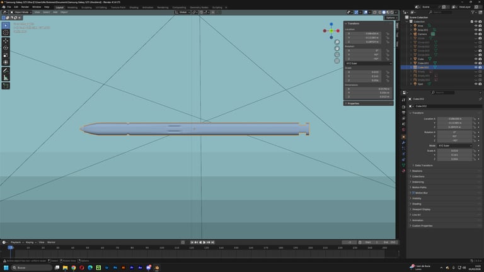Switch perspective/orthographic grid gizmo
The width and height of the screenshot is (484, 272).
(337, 60)
